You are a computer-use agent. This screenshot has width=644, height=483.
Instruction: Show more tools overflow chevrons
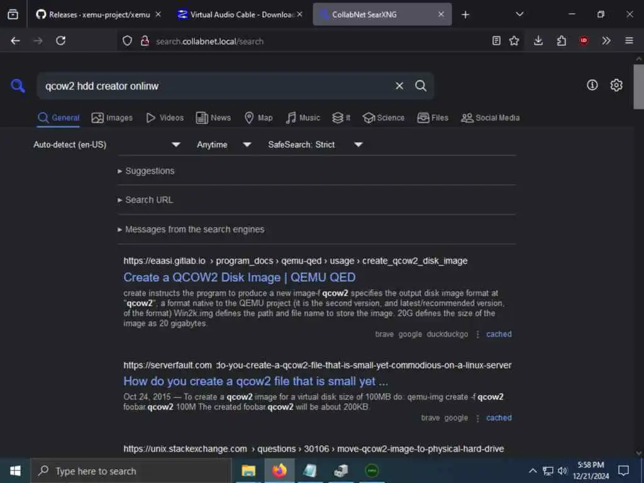point(606,41)
